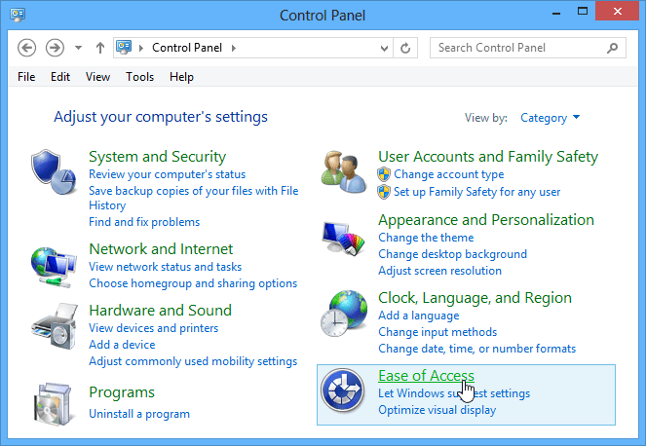Open Appearance and Personalization category

pos(486,220)
